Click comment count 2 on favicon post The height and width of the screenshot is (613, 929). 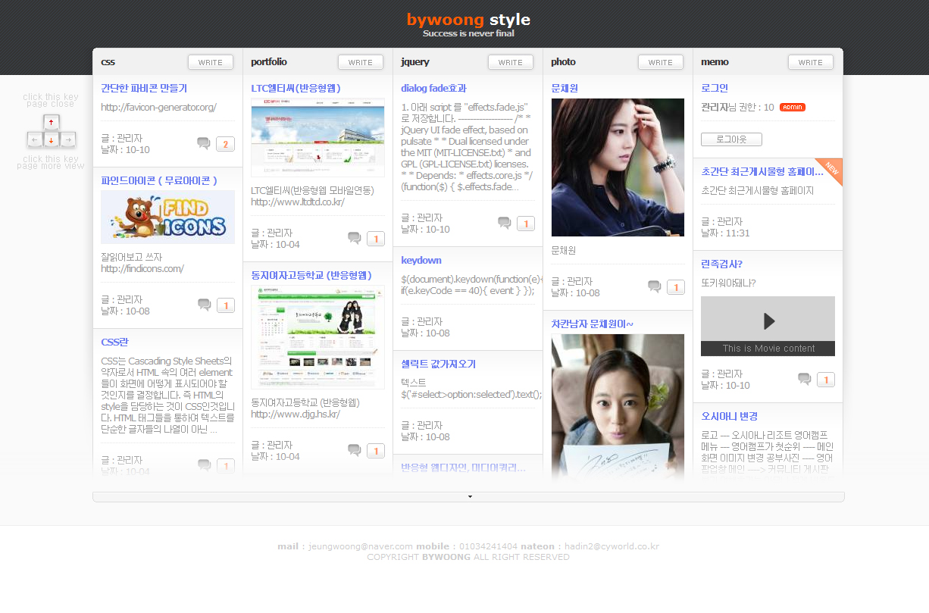point(225,144)
